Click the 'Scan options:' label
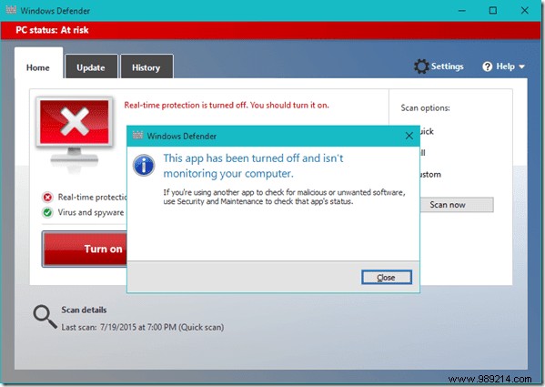The image size is (545, 387). [x=426, y=108]
